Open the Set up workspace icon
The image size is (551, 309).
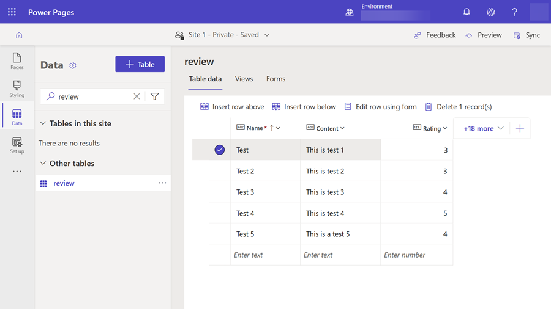(17, 145)
